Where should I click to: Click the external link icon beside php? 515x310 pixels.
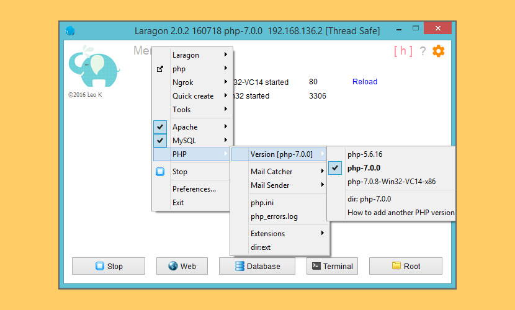[x=160, y=69]
